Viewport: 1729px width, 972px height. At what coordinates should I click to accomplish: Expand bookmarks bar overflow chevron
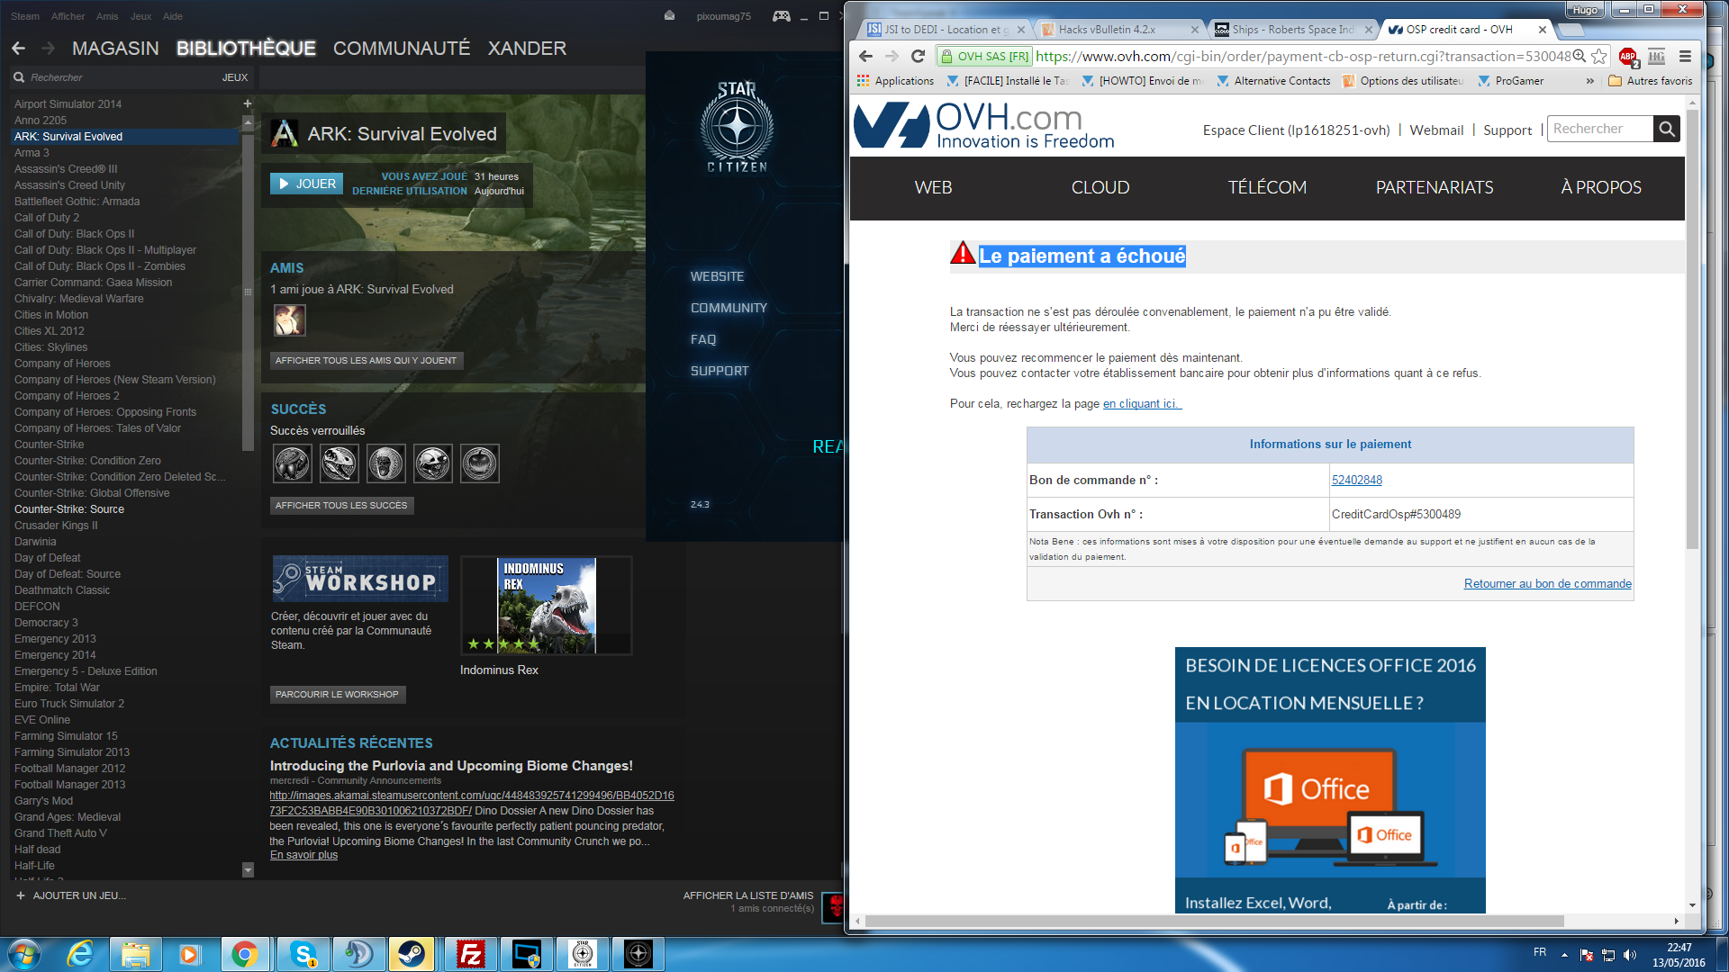[x=1590, y=81]
